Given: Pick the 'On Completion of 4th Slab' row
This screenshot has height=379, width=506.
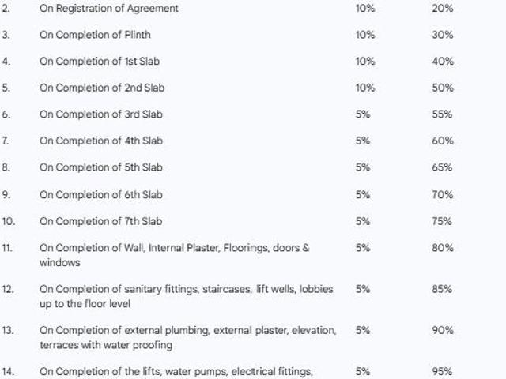Looking at the screenshot, I should [x=101, y=141].
